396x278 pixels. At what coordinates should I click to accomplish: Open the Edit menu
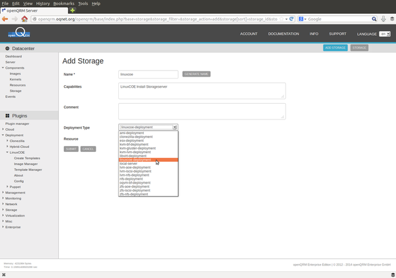click(16, 3)
